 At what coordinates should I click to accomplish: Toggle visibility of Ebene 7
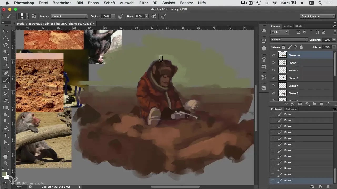[x=273, y=70]
